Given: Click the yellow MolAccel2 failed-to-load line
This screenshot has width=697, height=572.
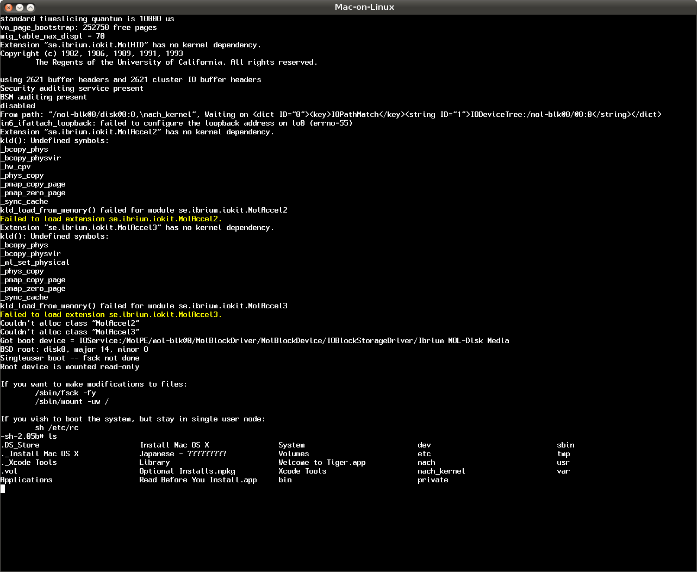Looking at the screenshot, I should [111, 219].
